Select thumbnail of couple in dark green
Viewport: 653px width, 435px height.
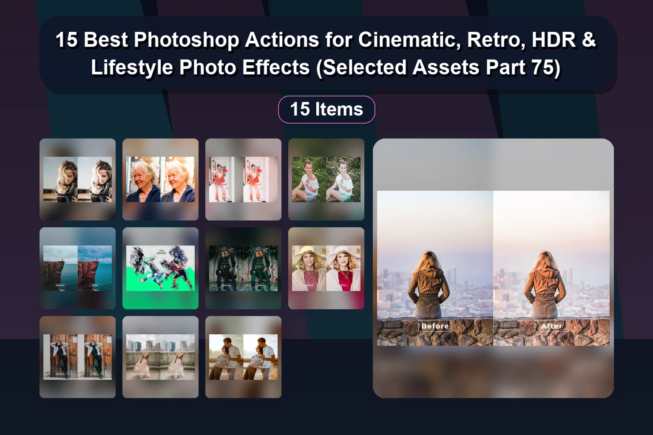[243, 268]
